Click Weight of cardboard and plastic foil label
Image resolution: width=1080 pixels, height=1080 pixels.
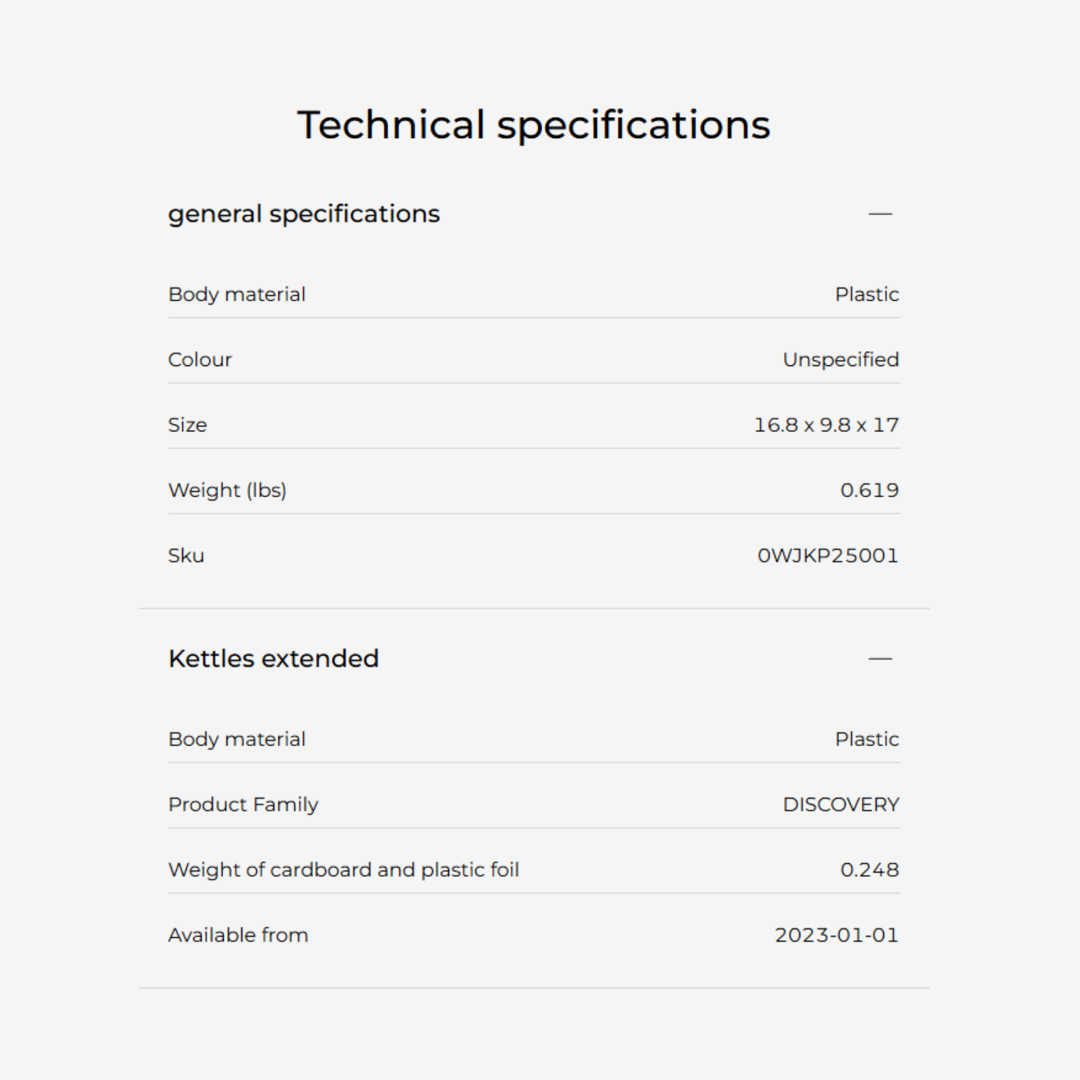click(x=343, y=870)
